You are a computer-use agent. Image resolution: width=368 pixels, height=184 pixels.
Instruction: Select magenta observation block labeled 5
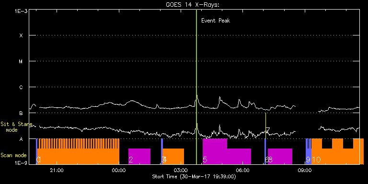(x=227, y=151)
